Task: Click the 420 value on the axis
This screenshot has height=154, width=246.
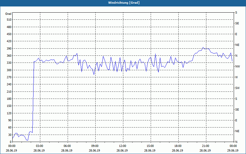Action: click(x=9, y=41)
